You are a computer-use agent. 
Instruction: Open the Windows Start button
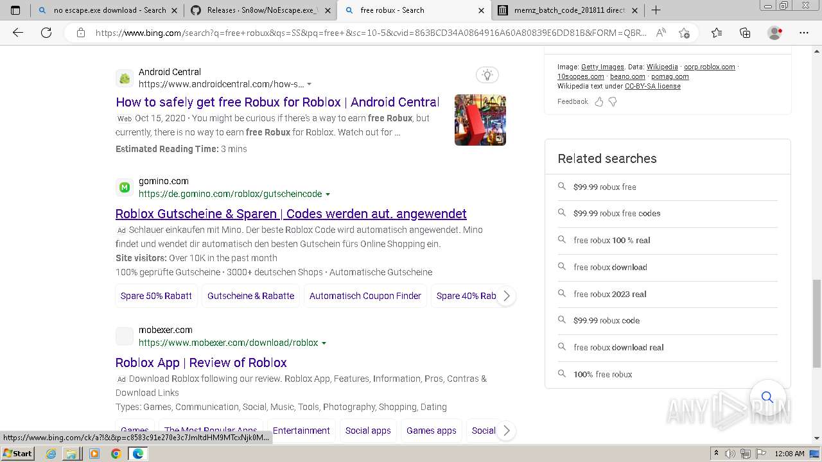(x=17, y=454)
